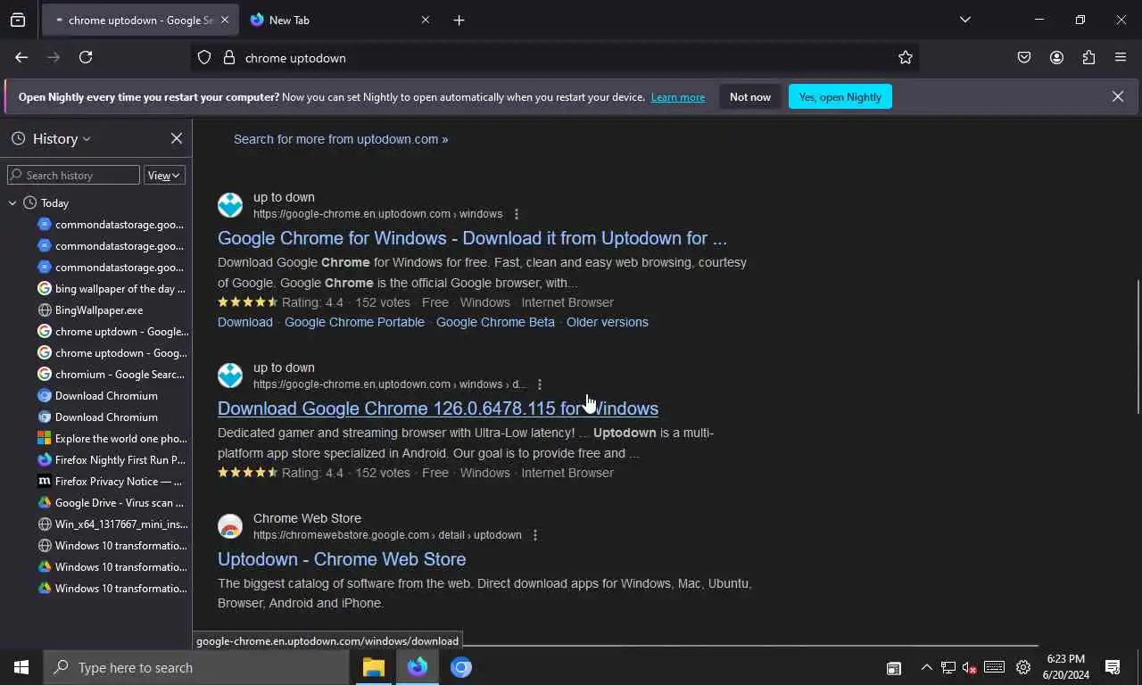
Task: Open the notification center icon
Action: [x=1113, y=667]
